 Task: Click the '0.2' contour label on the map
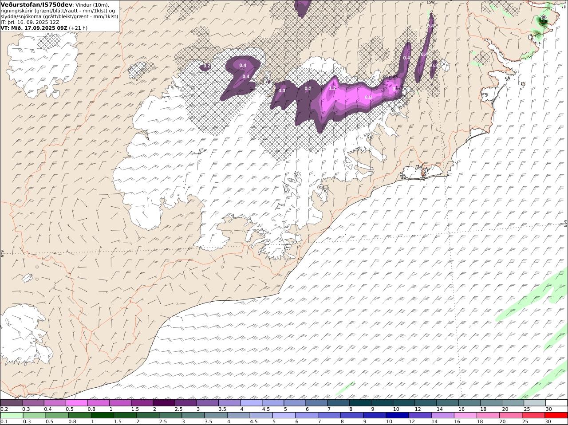click(206, 66)
